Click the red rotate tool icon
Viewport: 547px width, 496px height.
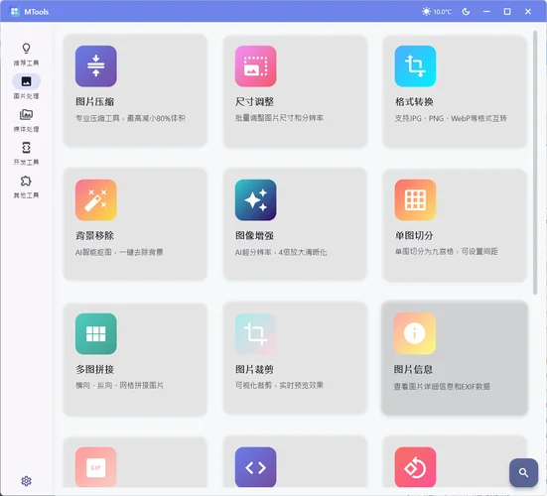415,467
